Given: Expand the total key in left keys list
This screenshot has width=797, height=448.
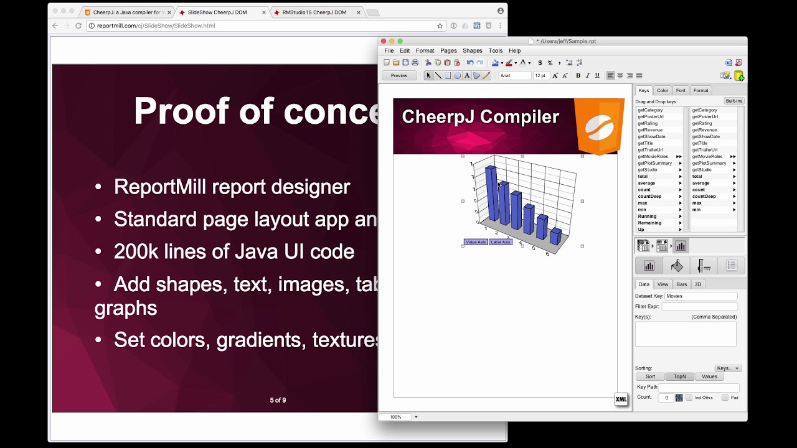Looking at the screenshot, I should (680, 177).
